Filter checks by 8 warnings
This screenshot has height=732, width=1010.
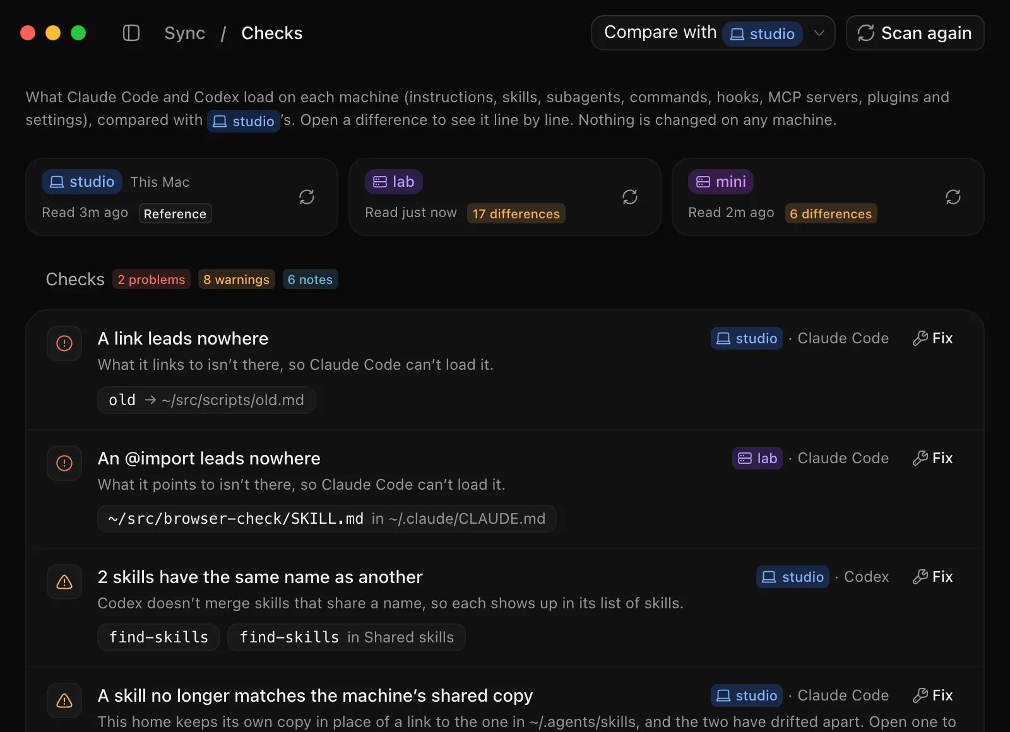237,280
